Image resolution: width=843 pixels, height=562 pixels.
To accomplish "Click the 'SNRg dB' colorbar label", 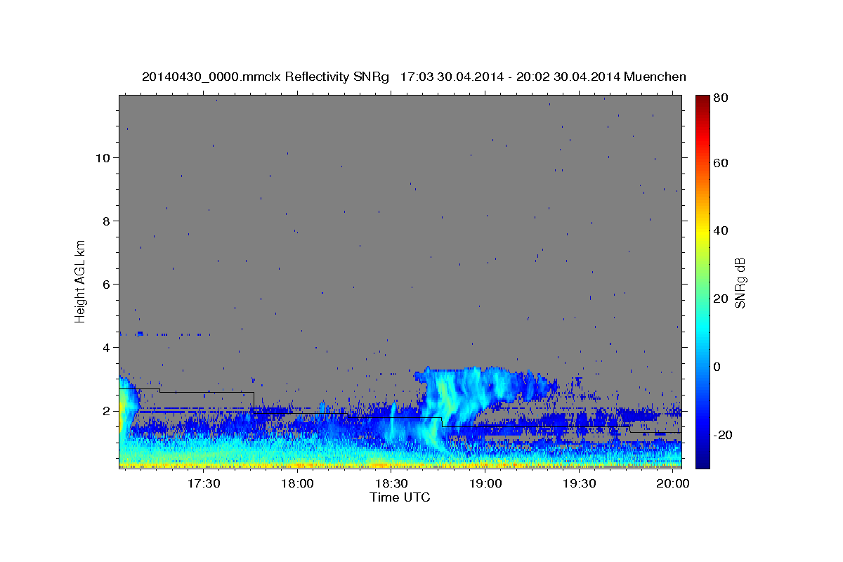I will pos(740,282).
